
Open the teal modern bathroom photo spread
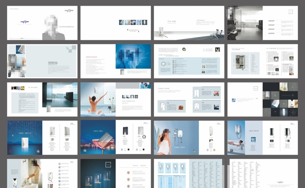click(x=42, y=100)
